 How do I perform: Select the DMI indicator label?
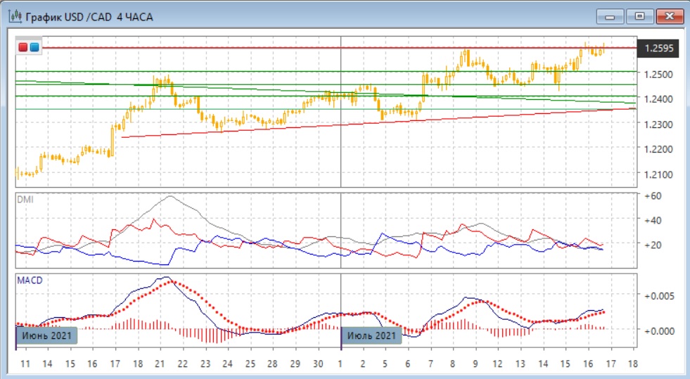[x=25, y=200]
